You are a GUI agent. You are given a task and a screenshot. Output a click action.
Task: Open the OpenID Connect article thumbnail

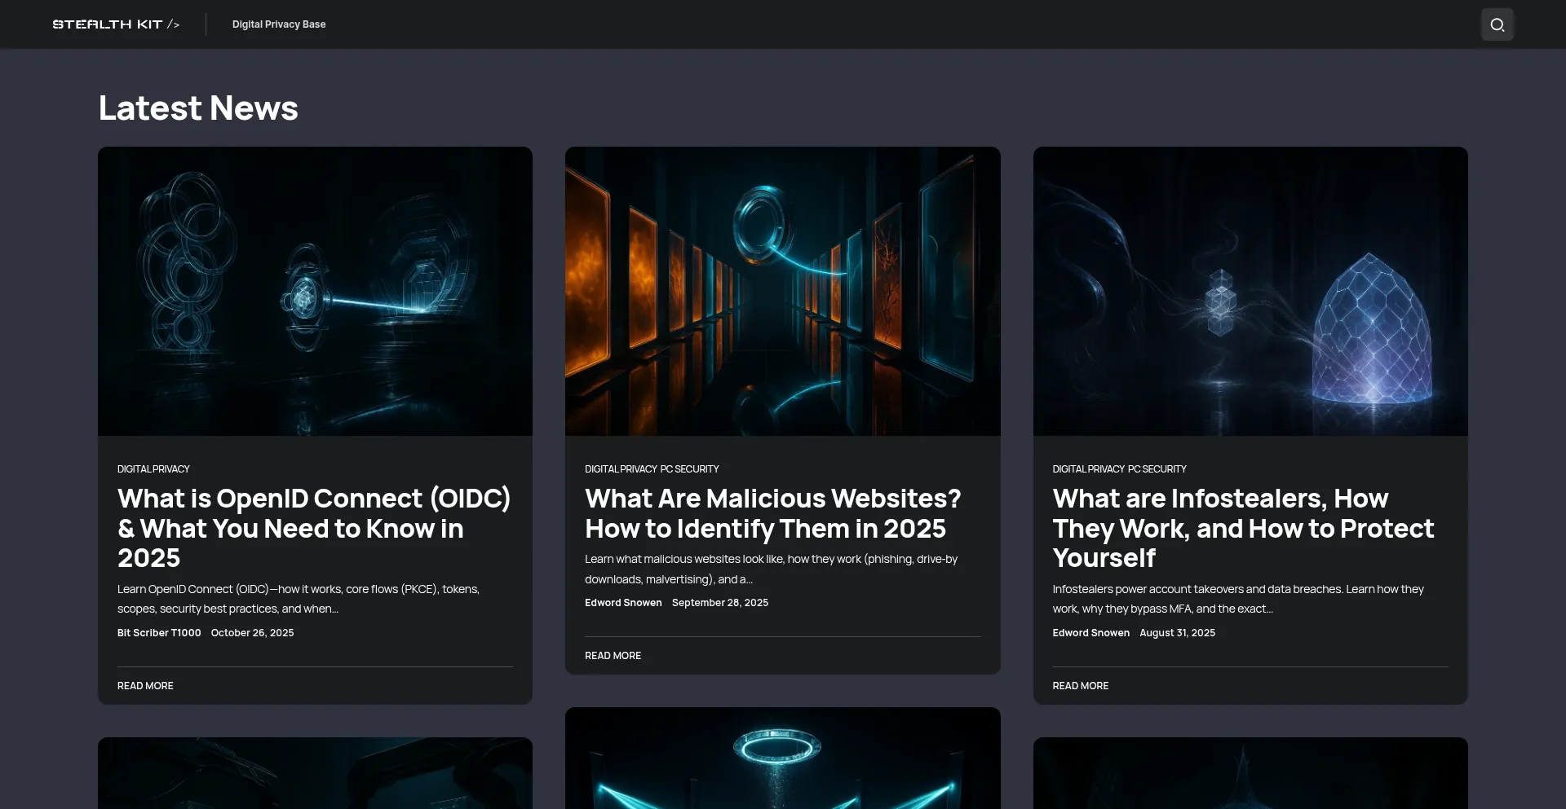point(315,291)
